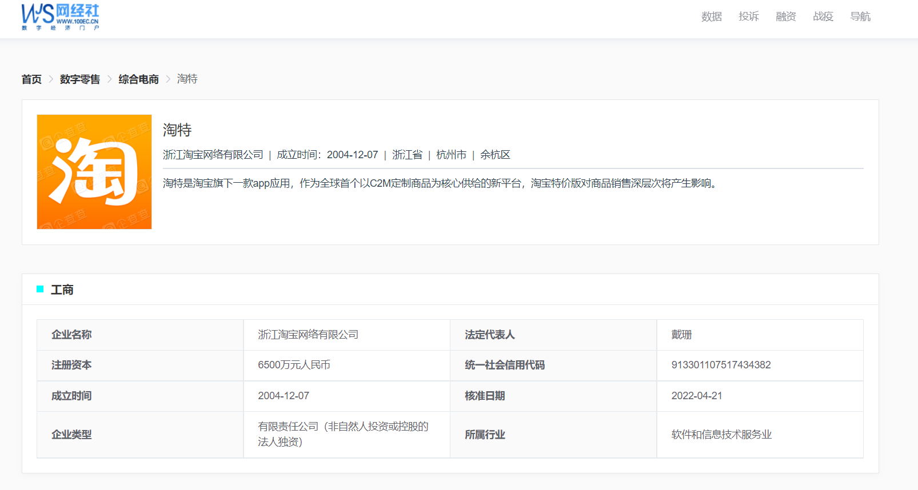This screenshot has width=918, height=490.
Task: Select 戴珊 legal representative value
Action: tap(681, 335)
